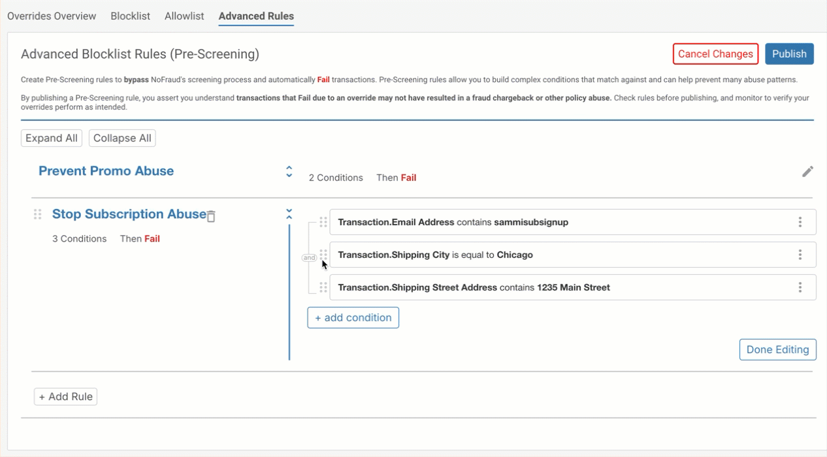The image size is (827, 457).
Task: Toggle the 'and' operator between conditions
Action: pyautogui.click(x=309, y=258)
